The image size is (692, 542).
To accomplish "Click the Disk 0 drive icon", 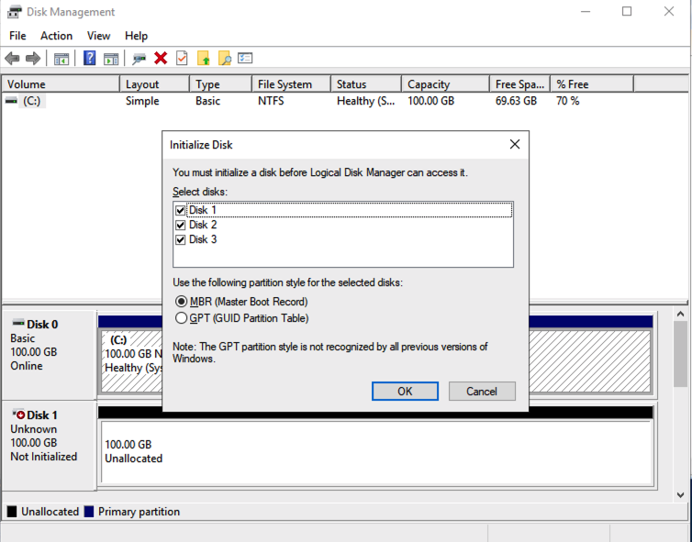I will click(x=18, y=323).
